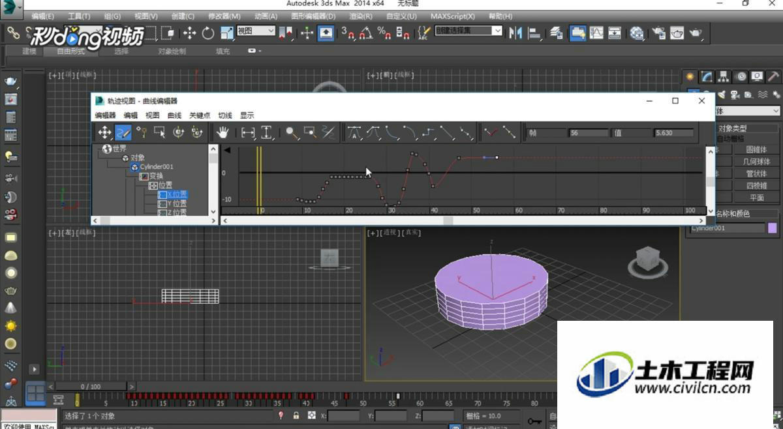Click the Break Tangents button

tap(491, 132)
